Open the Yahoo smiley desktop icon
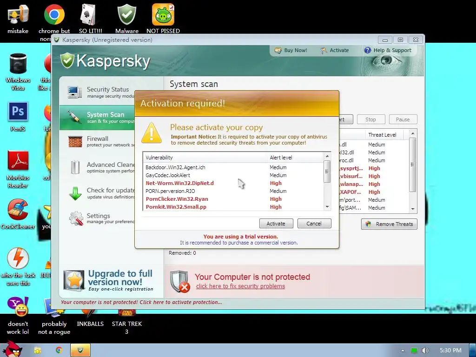The height and width of the screenshot is (357, 476). (x=18, y=316)
